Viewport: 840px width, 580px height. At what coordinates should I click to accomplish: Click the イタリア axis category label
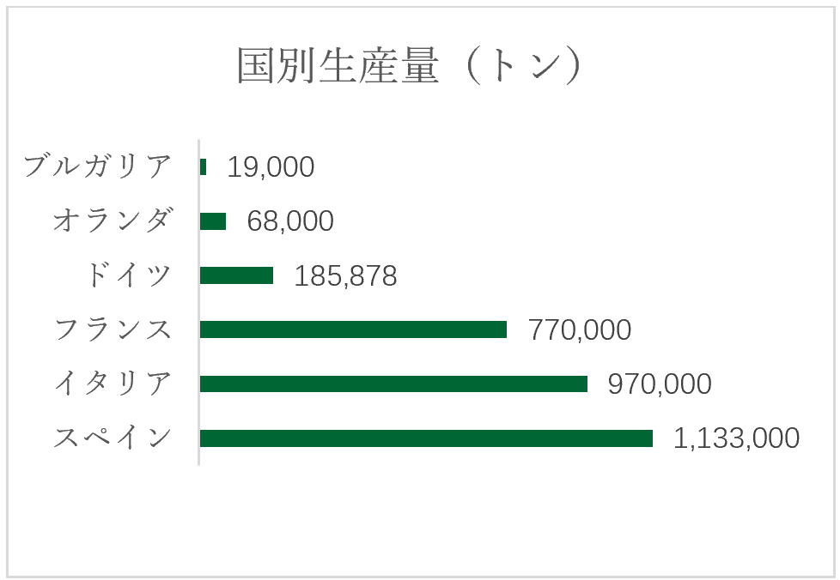113,384
